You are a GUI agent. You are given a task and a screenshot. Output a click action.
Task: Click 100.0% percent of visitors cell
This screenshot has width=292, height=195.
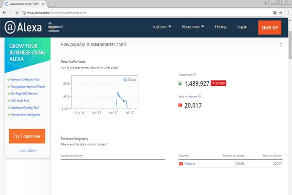coord(239,164)
